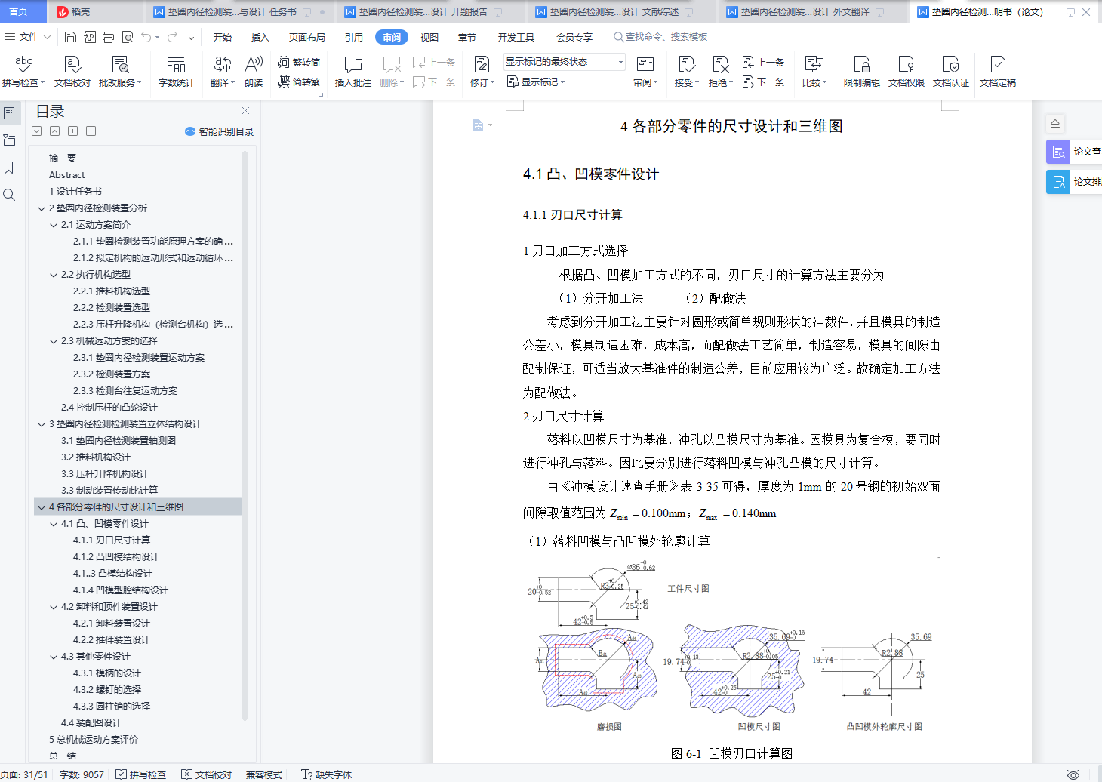Click 论文查 thesis check panel button
The height and width of the screenshot is (782, 1102).
click(1073, 152)
